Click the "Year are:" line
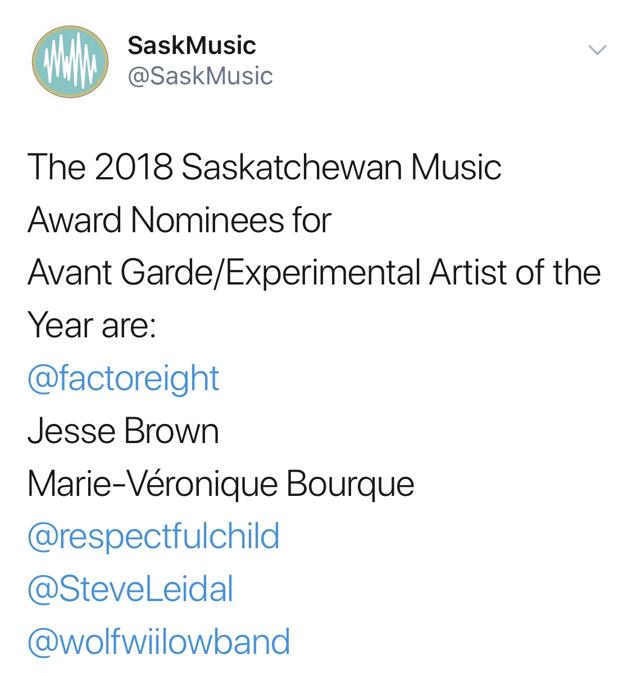Viewport: 632px width, 673px height. point(92,326)
